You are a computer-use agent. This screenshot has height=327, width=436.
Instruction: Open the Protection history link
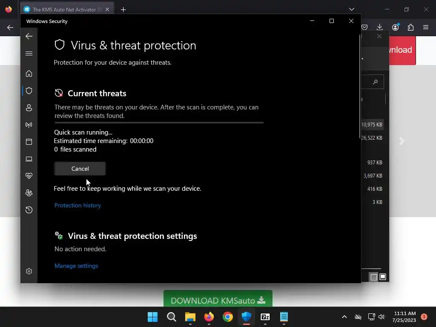(x=77, y=205)
